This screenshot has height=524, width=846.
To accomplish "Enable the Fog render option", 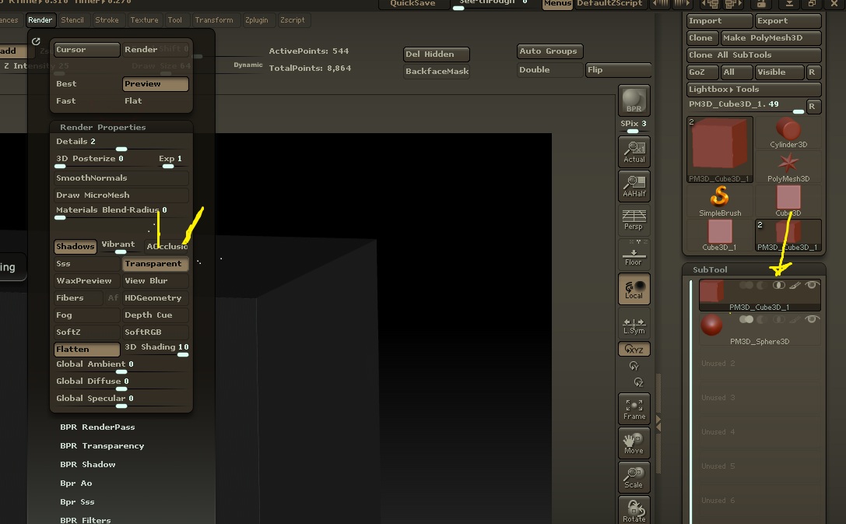I will coord(87,315).
